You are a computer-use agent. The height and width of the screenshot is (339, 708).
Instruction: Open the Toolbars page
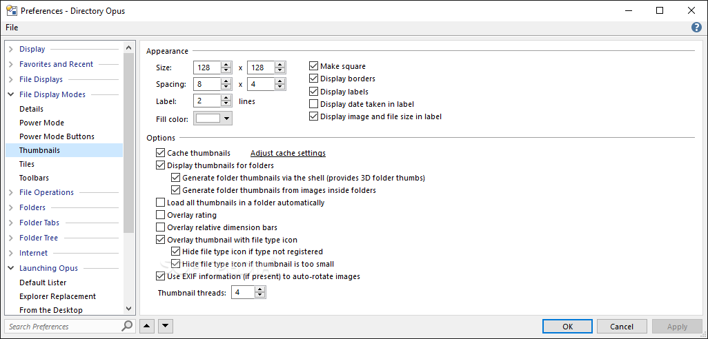34,178
